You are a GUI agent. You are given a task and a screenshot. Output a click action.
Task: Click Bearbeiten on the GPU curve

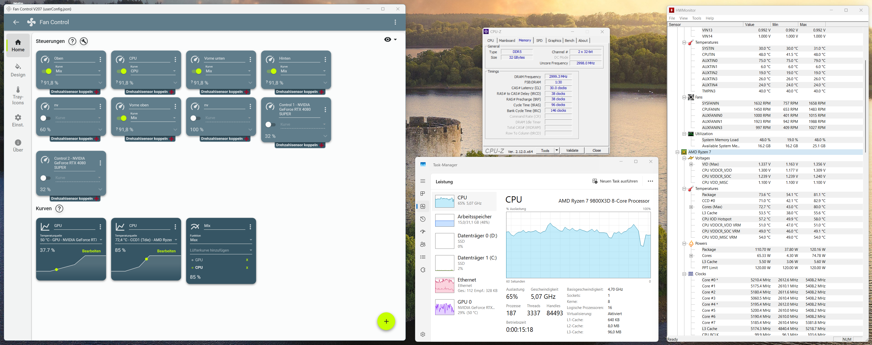click(92, 251)
